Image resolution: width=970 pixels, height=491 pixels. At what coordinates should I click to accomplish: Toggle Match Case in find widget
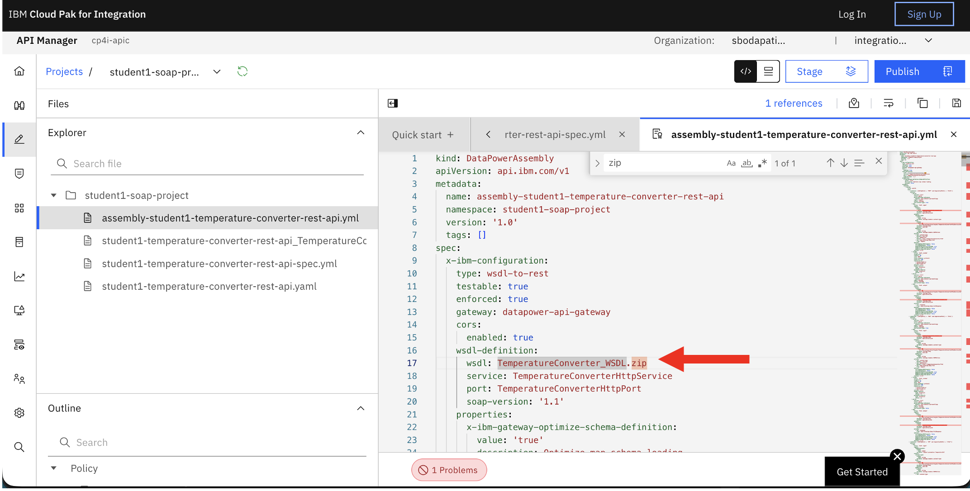[731, 163]
